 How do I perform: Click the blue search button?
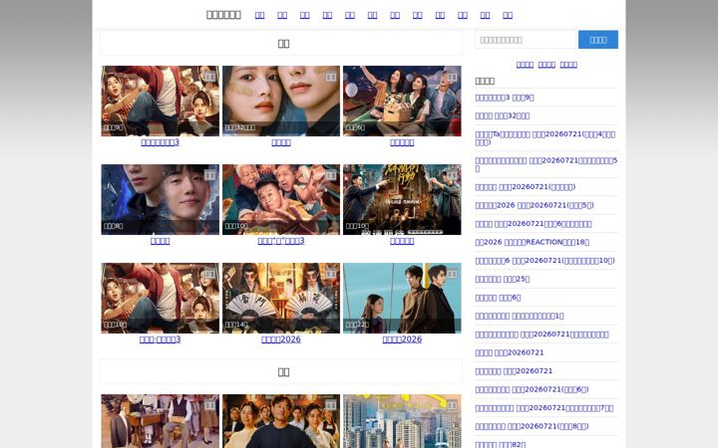point(598,40)
